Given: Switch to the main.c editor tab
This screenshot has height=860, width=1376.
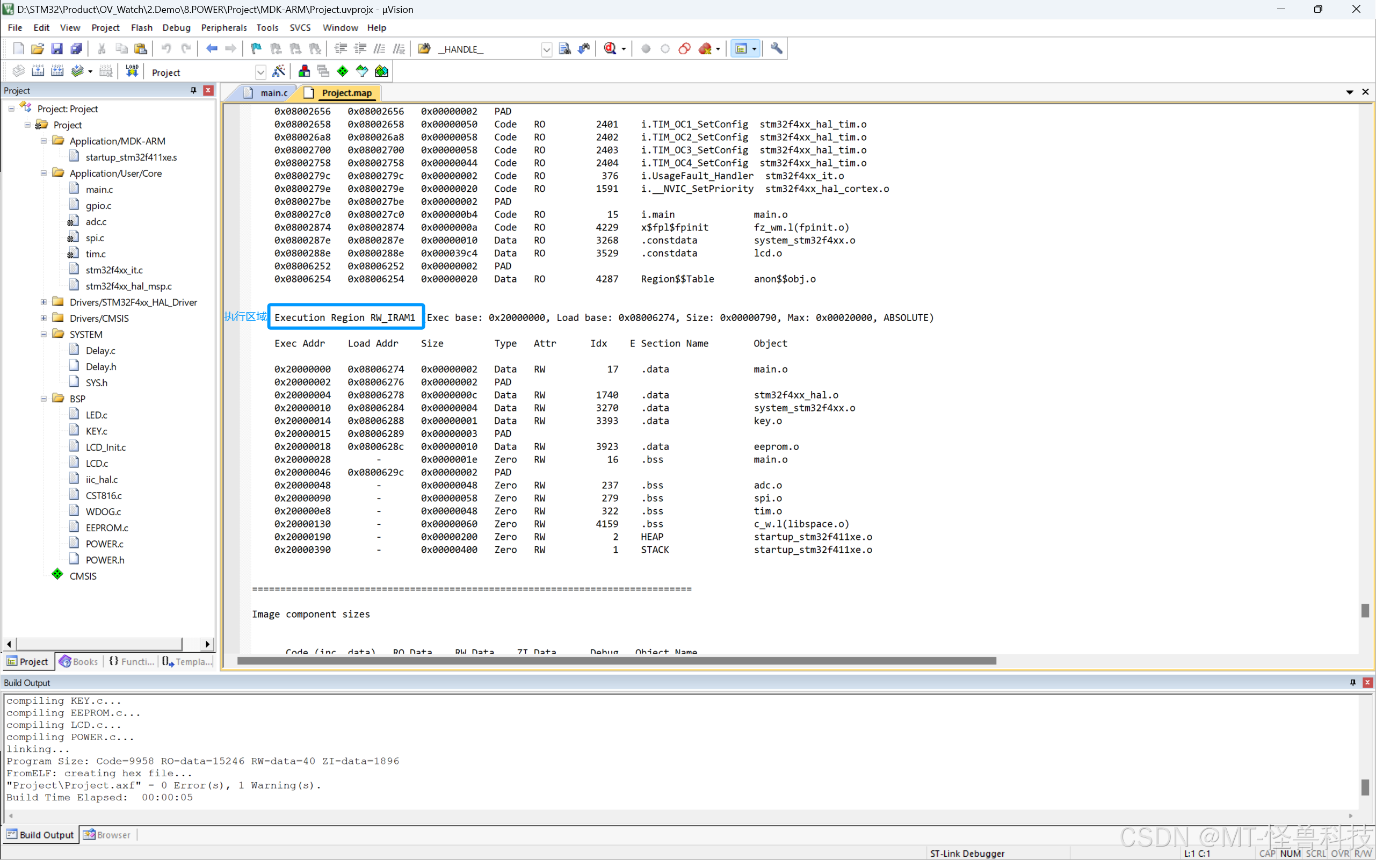Looking at the screenshot, I should [x=273, y=93].
